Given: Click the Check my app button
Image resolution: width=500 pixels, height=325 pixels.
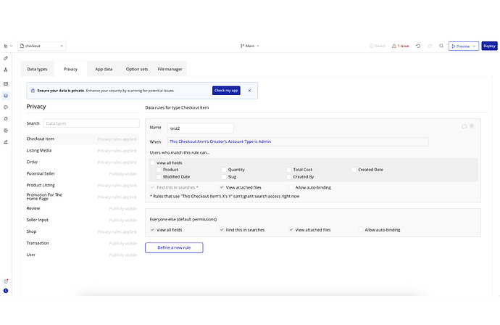Looking at the screenshot, I should [x=226, y=91].
